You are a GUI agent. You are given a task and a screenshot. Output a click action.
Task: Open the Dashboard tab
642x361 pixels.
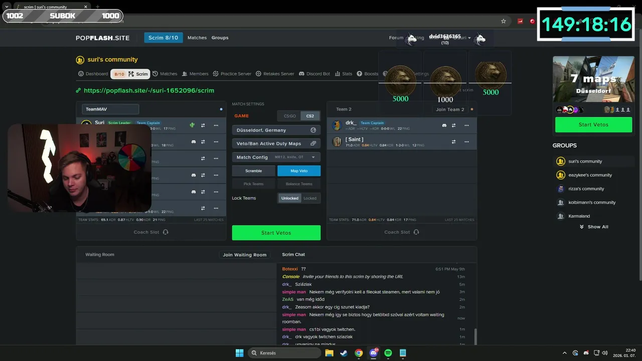[x=93, y=74]
